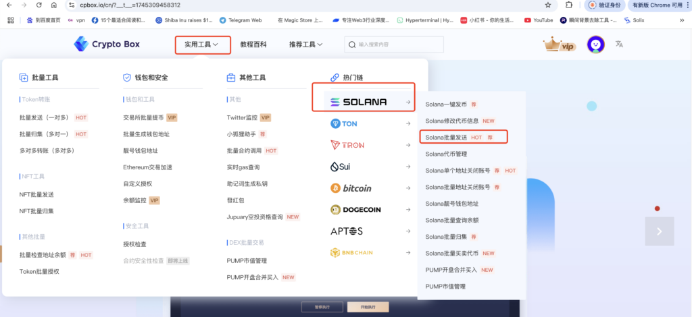Click the 开始执行 button
Image resolution: width=692 pixels, height=317 pixels.
(x=368, y=307)
